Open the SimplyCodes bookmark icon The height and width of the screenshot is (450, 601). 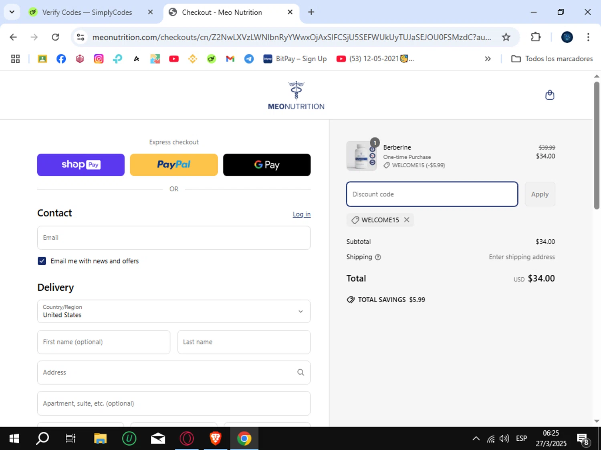click(x=211, y=59)
